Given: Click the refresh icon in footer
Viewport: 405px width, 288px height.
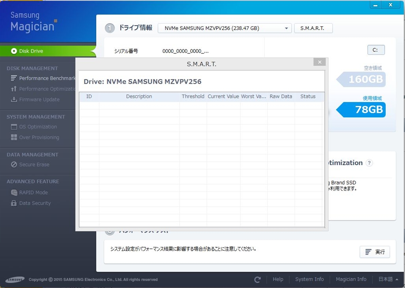Looking at the screenshot, I should (x=257, y=279).
